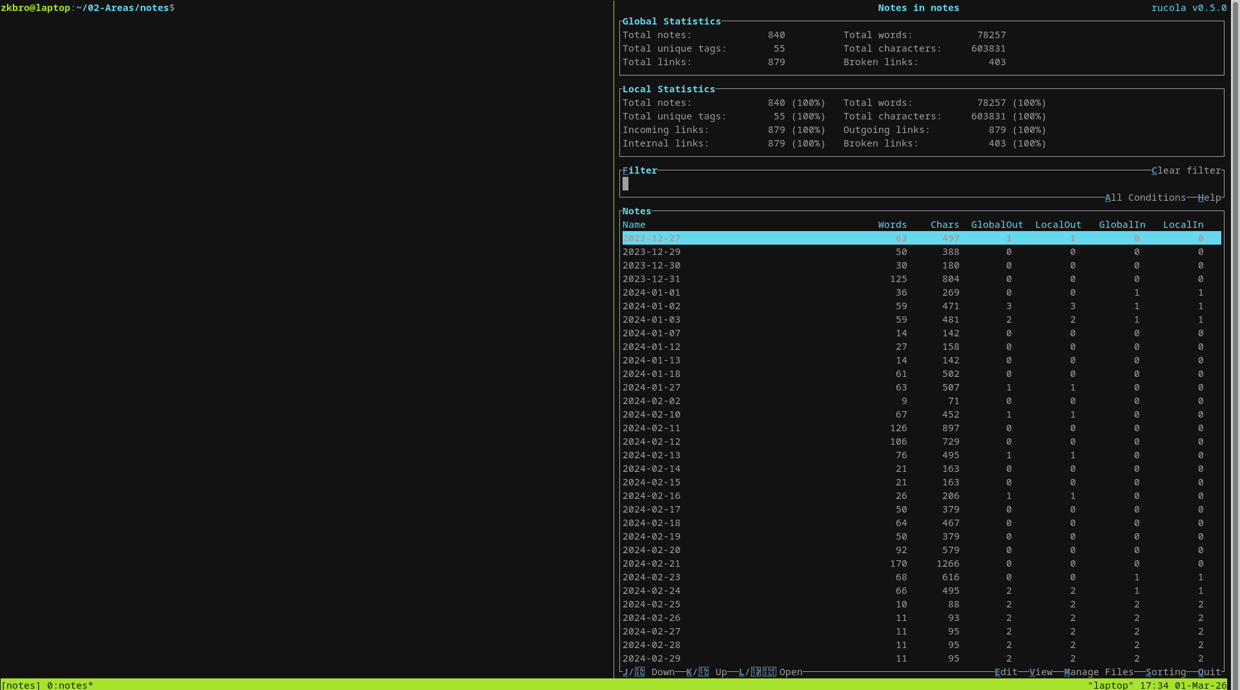Sort notes by the Words column header
Screen dimensions: 1240x690
click(892, 225)
